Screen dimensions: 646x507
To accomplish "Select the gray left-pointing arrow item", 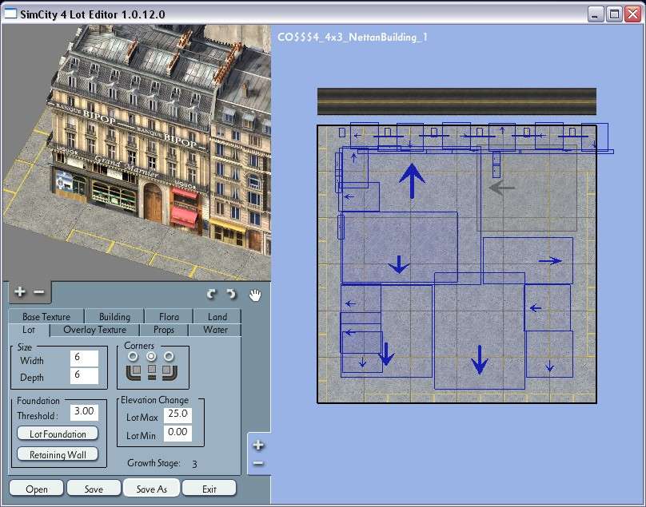I will (502, 188).
